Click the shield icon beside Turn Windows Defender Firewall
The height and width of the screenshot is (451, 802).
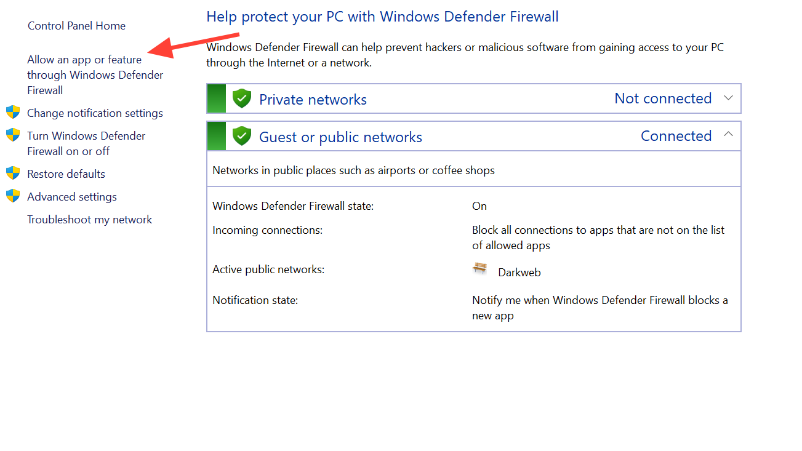click(13, 135)
